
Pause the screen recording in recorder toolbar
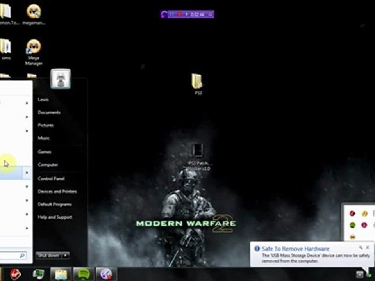click(171, 14)
